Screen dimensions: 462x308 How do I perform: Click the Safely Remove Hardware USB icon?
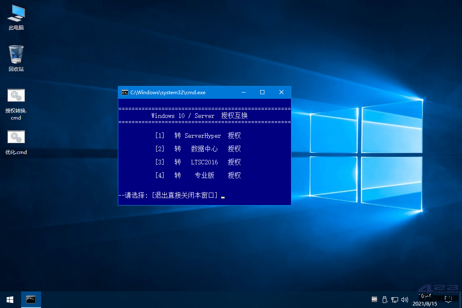(x=385, y=299)
